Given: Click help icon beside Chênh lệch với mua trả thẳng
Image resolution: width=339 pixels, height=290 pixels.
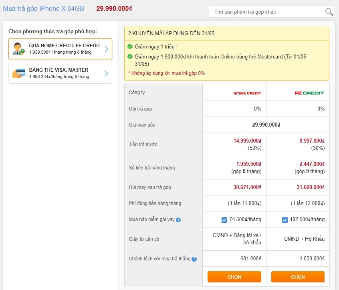Looking at the screenshot, I should (194, 259).
